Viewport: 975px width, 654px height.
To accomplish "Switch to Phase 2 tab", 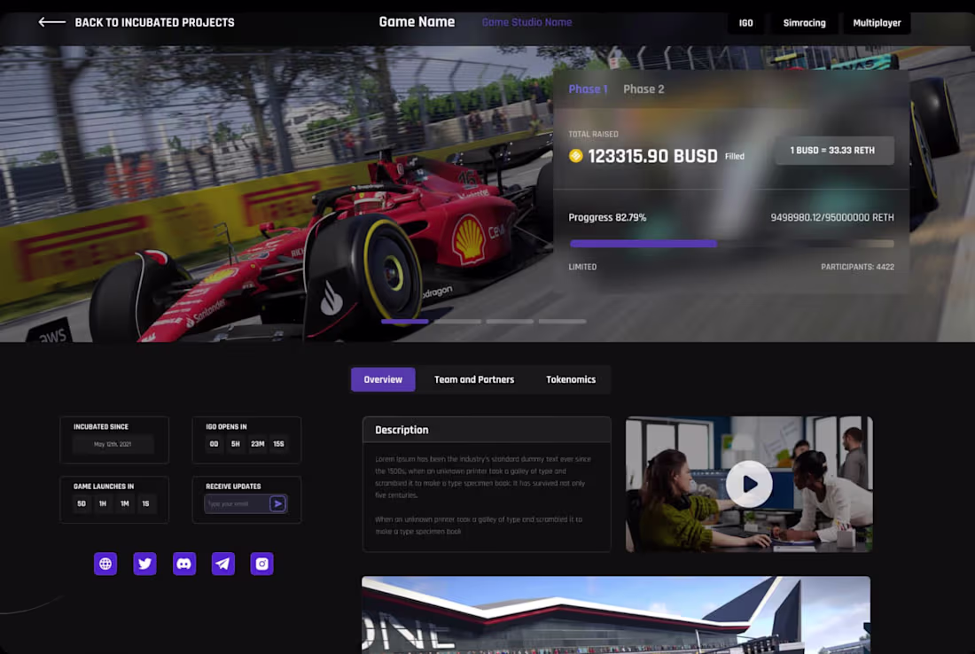I will point(643,90).
